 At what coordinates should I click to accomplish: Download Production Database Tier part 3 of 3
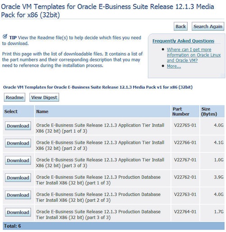click(x=18, y=212)
